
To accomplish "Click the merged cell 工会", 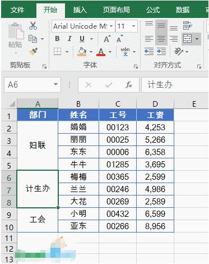I will click(x=38, y=220).
